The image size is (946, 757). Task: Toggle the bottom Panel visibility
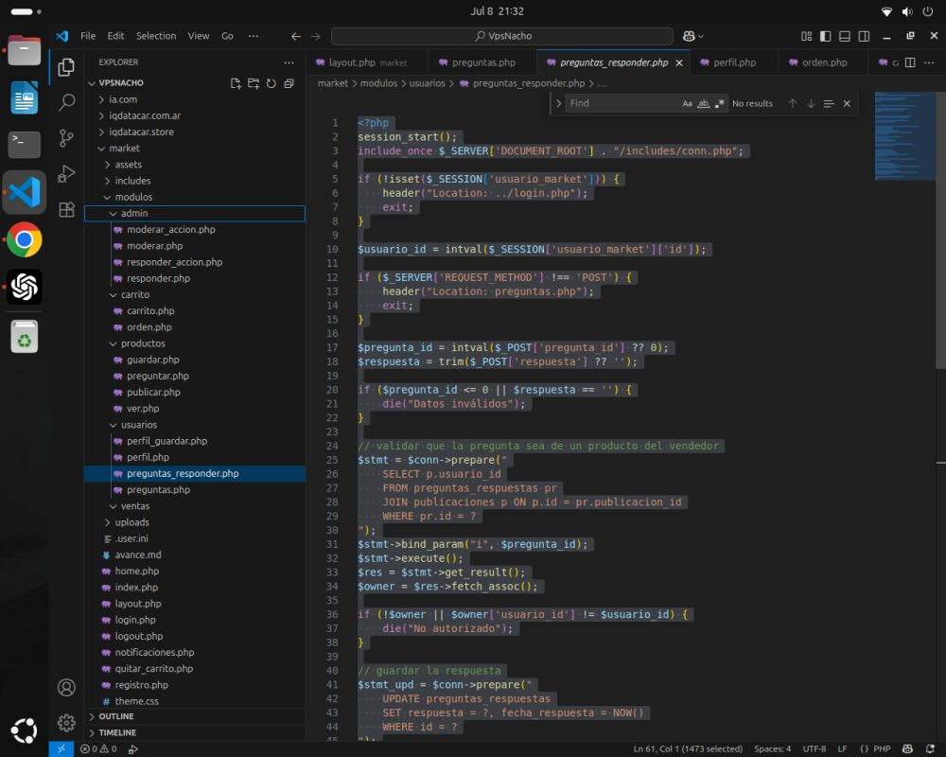tap(845, 36)
